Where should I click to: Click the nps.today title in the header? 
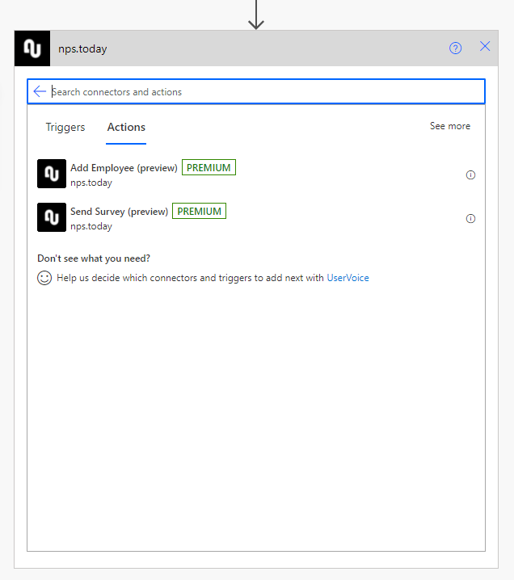(x=82, y=48)
